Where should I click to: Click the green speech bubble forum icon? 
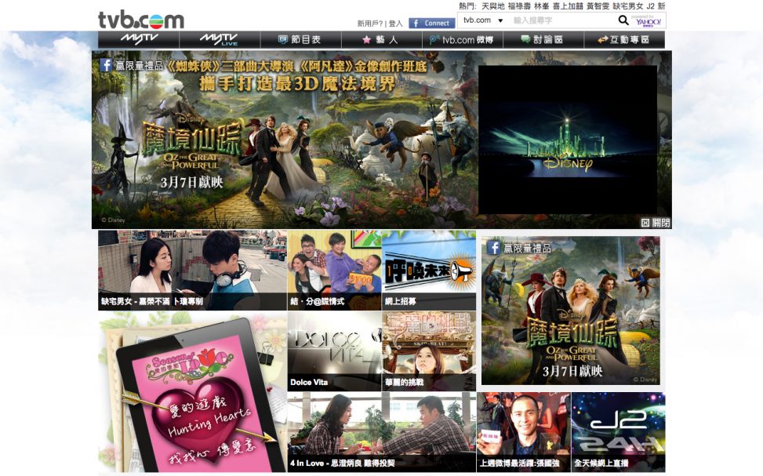click(x=525, y=39)
